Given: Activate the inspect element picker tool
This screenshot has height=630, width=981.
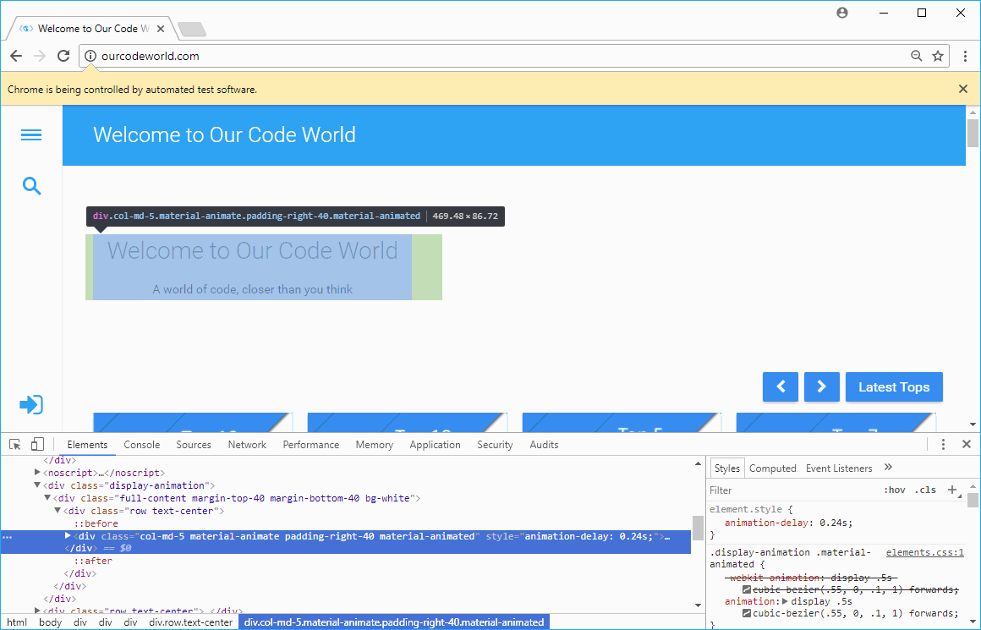Looking at the screenshot, I should point(15,444).
